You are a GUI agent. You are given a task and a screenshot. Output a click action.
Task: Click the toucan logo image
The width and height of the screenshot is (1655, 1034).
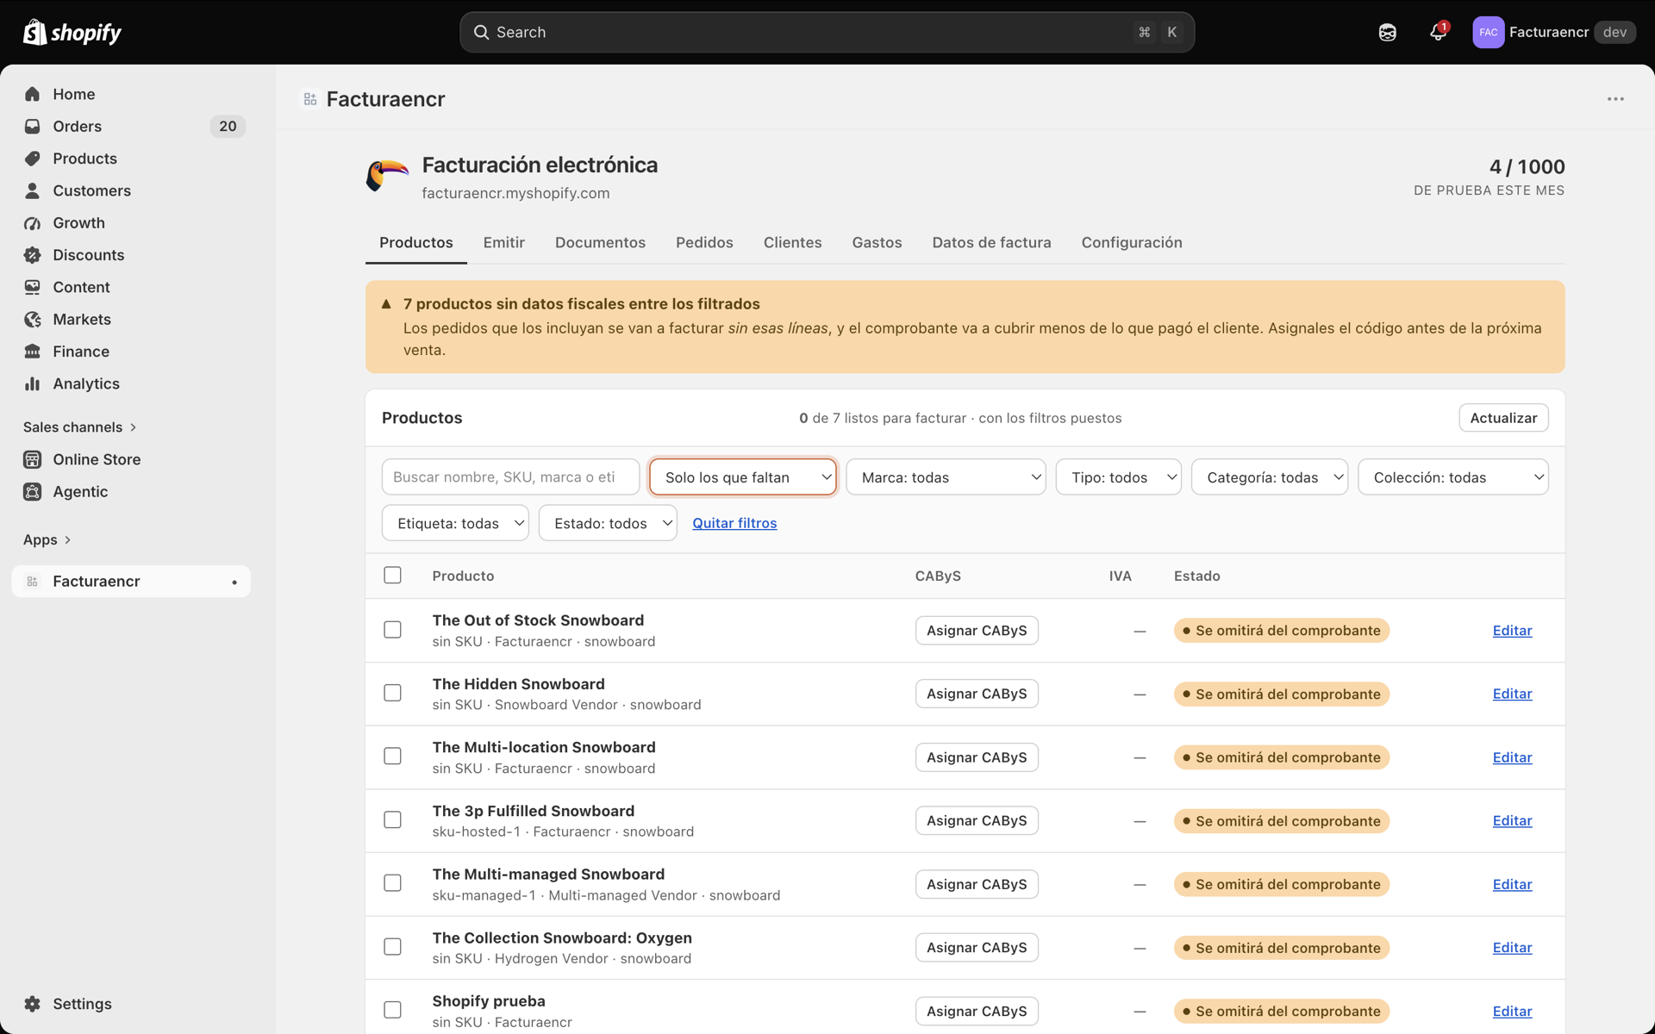coord(387,176)
